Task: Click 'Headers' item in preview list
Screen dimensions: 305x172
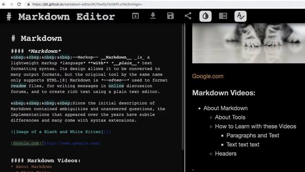Action: (x=225, y=153)
